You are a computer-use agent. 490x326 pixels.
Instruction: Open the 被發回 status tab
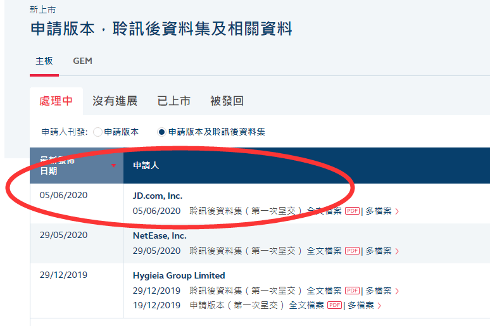(x=227, y=101)
